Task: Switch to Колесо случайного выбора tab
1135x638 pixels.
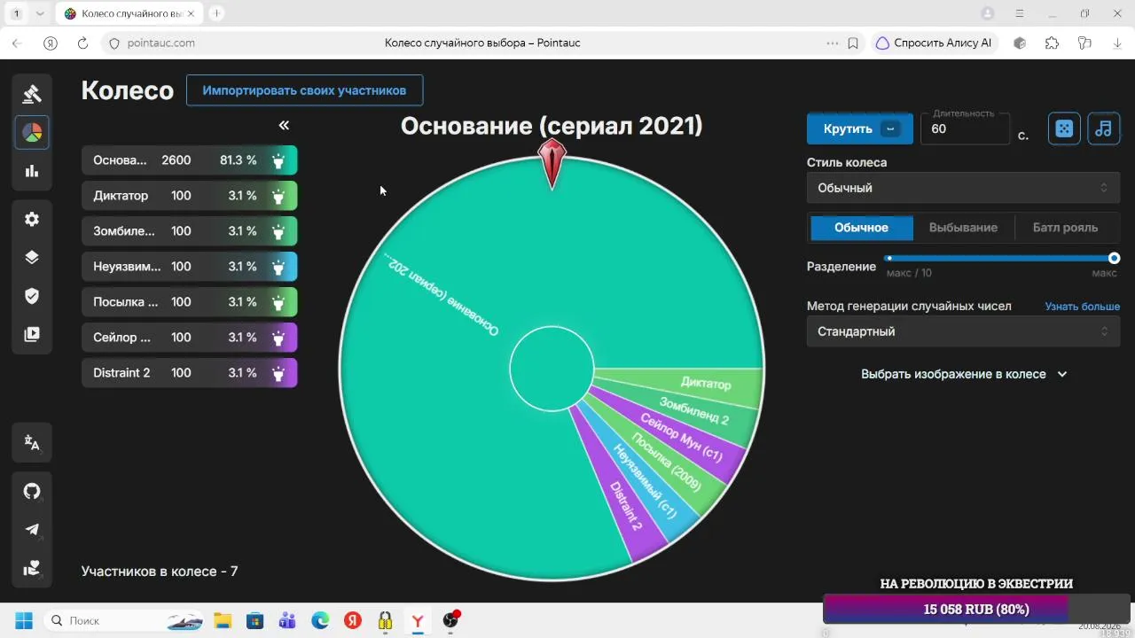Action: [128, 13]
